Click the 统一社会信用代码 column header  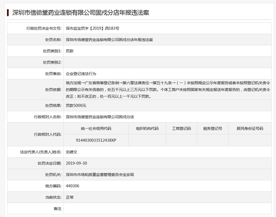96,129
